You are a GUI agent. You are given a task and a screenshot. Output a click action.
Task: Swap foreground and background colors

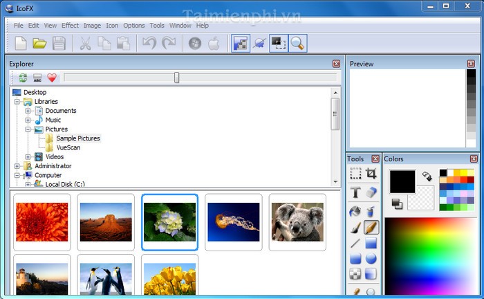(397, 203)
